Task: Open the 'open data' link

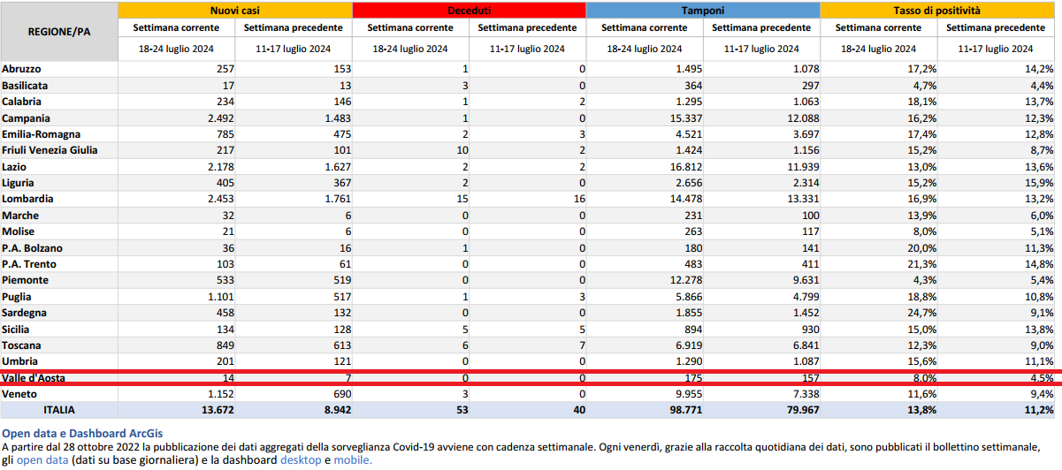Action: 42,460
